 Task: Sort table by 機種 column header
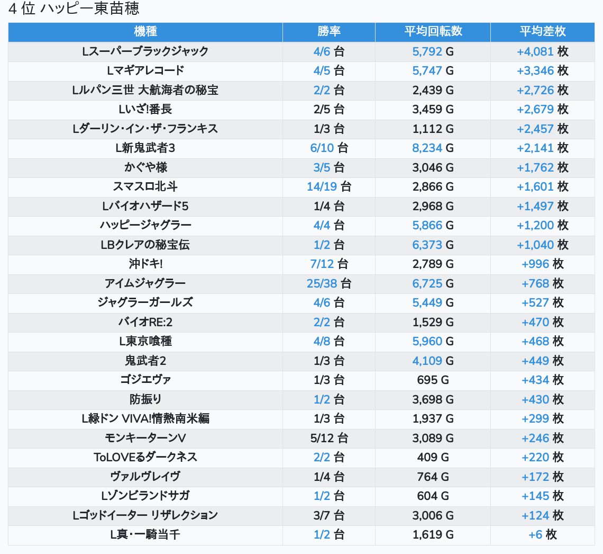(x=145, y=32)
